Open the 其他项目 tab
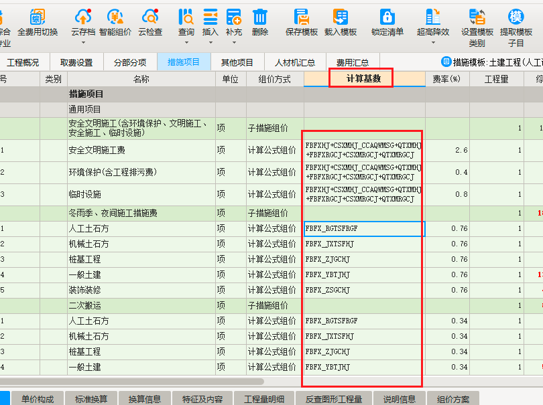This screenshot has width=543, height=405. coord(237,62)
